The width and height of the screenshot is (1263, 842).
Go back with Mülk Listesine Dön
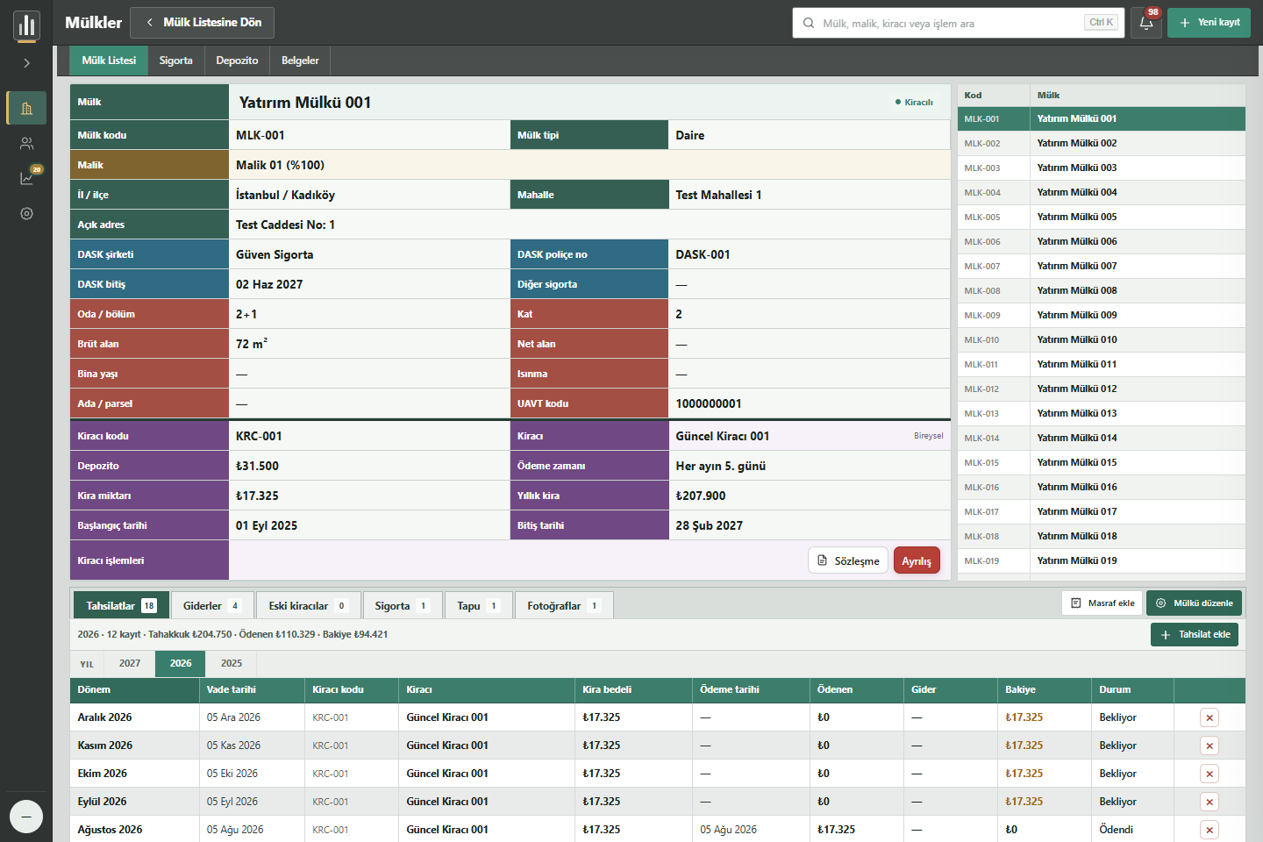point(203,23)
